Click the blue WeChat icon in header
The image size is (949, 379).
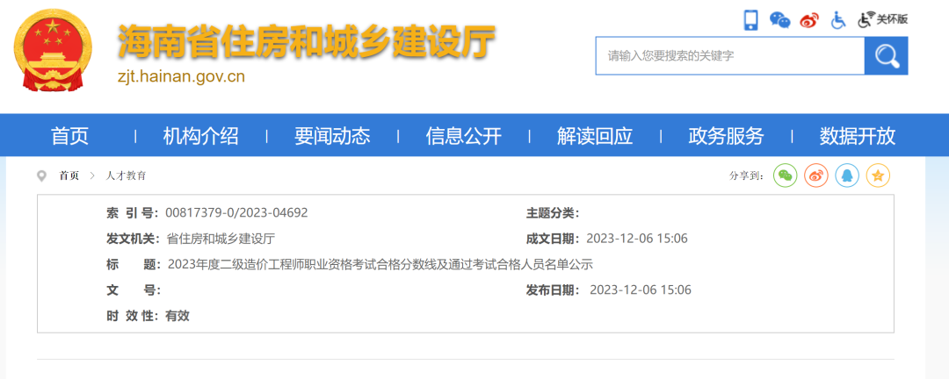click(x=779, y=20)
